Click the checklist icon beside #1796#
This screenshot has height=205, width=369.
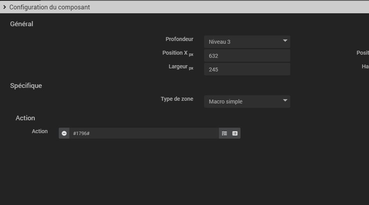point(224,133)
